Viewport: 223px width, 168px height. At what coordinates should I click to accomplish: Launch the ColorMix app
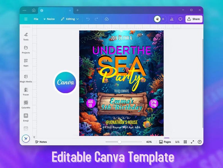point(26,105)
